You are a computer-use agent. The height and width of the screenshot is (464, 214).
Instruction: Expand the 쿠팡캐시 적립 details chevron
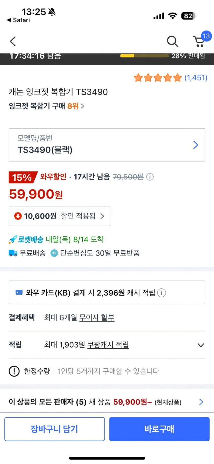pyautogui.click(x=201, y=345)
